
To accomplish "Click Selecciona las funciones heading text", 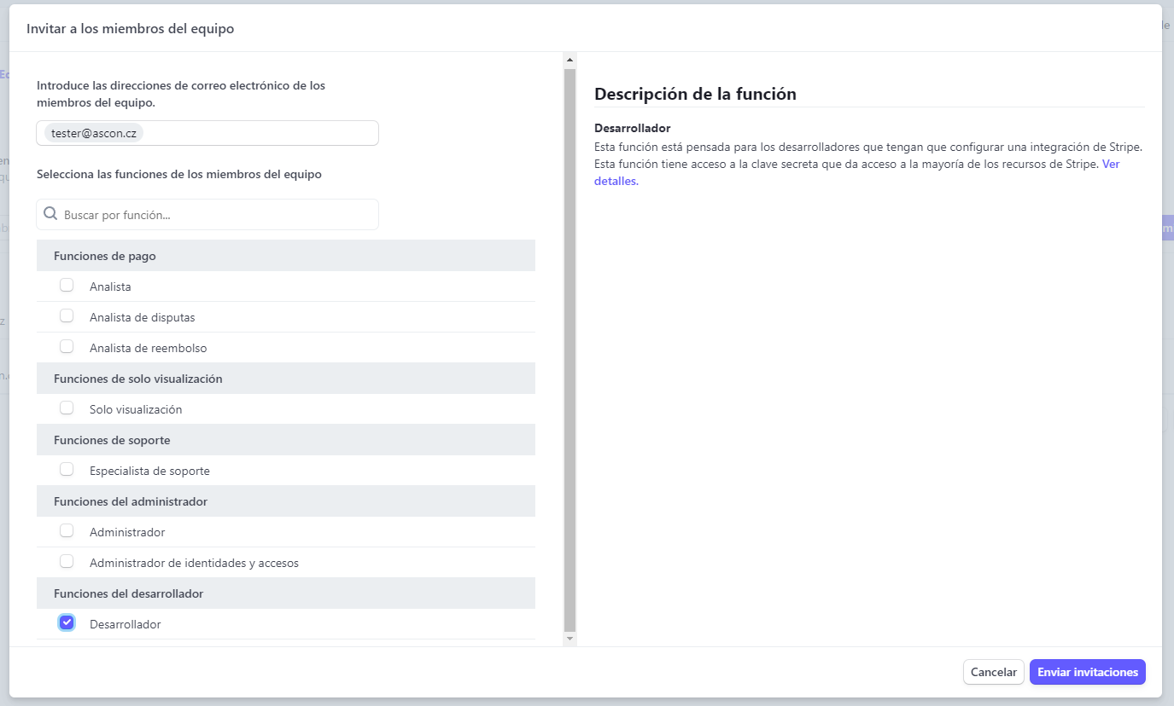I will tap(179, 174).
